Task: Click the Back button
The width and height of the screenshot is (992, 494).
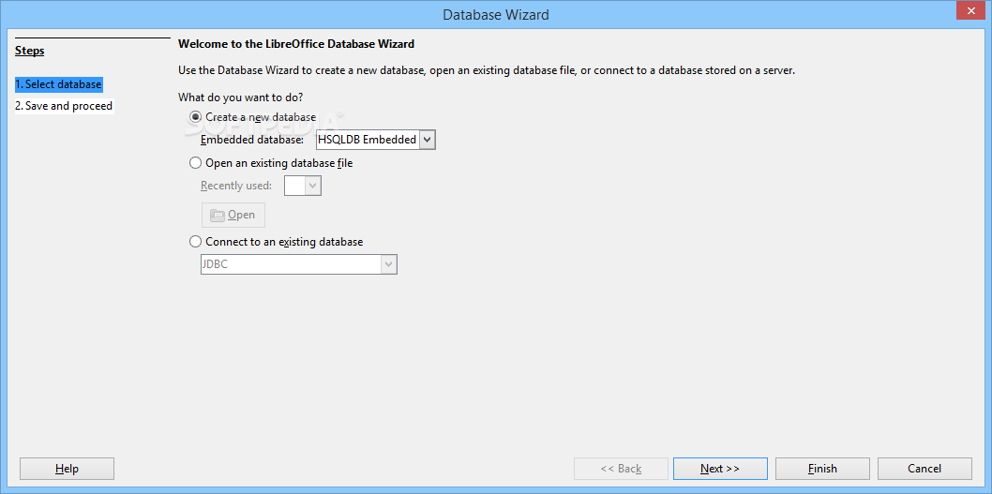Action: coord(621,469)
